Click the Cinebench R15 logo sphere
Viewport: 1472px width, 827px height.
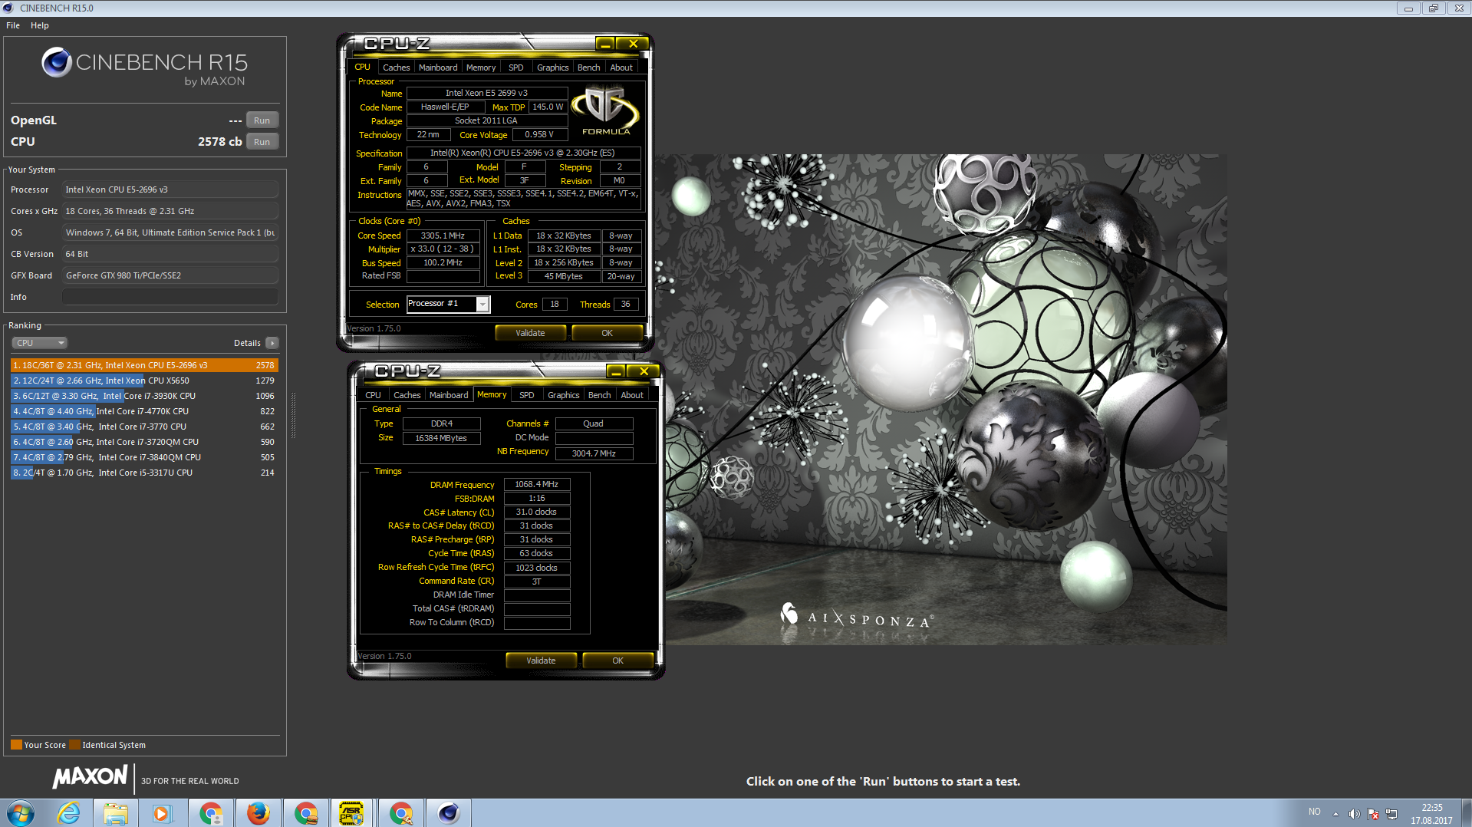[57, 62]
